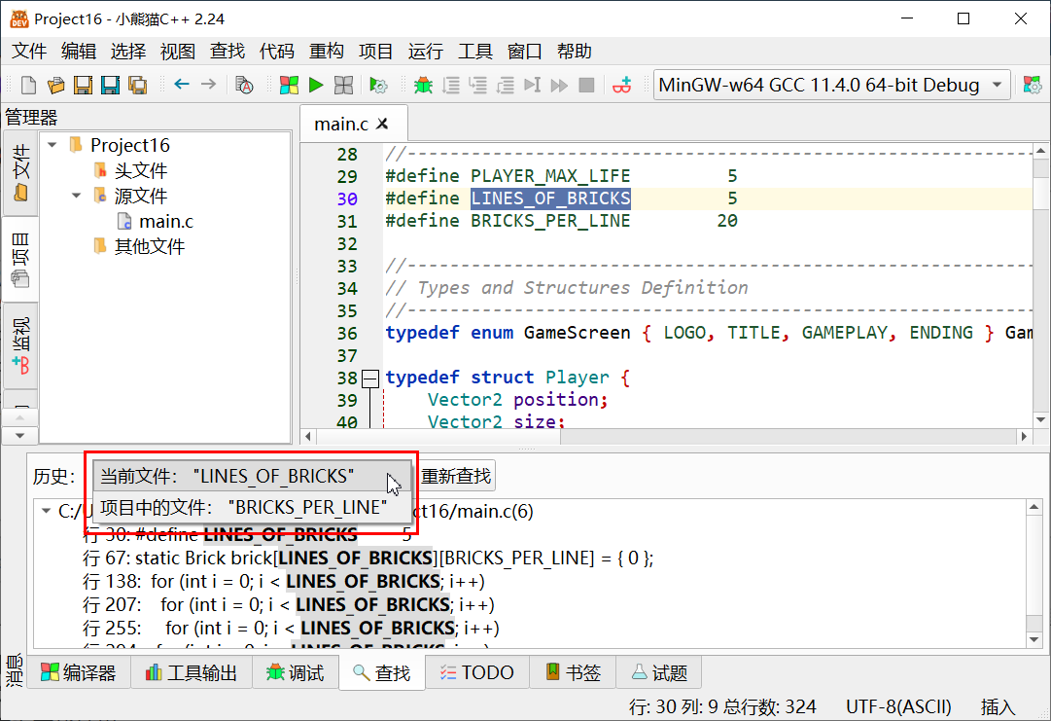Click the step over debug icon

[451, 86]
